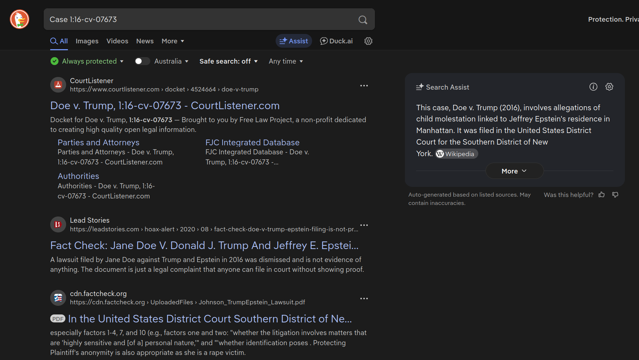The height and width of the screenshot is (360, 639).
Task: Switch to the Videos tab
Action: point(117,41)
